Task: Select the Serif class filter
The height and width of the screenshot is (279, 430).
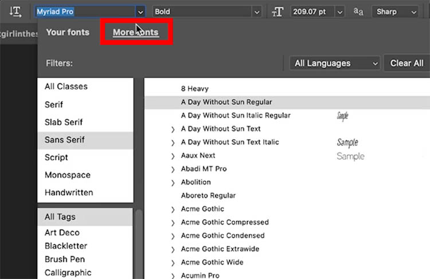Action: click(85, 105)
